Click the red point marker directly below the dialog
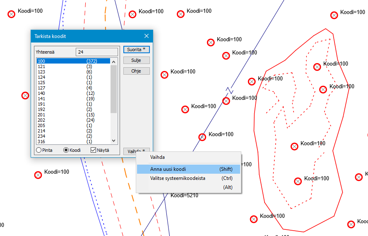Image resolution: width=368 pixels, height=236 pixels. [38, 175]
